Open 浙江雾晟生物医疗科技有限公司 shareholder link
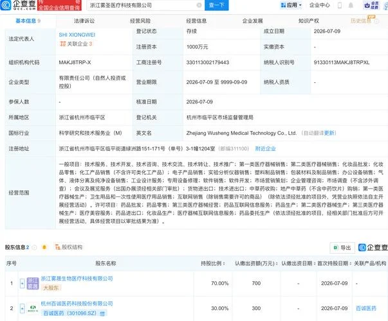The width and height of the screenshot is (388, 321). coord(77,279)
